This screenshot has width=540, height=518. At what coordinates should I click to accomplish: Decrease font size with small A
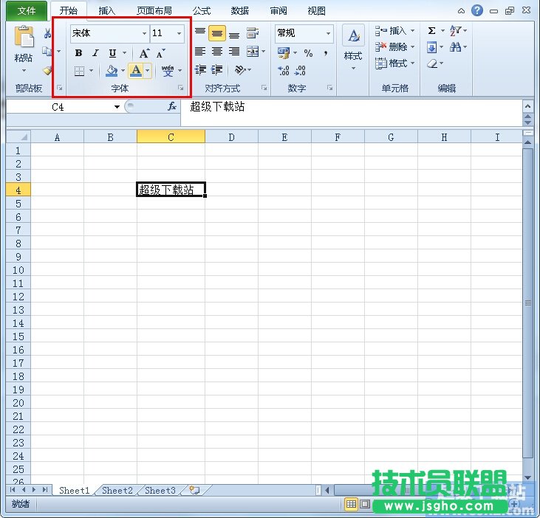coord(160,53)
